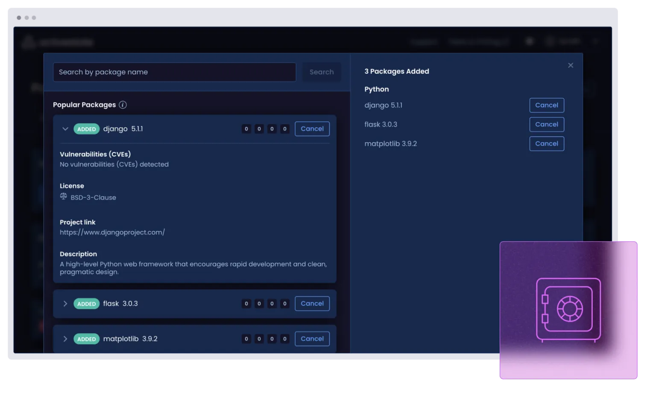The image size is (656, 393).
Task: Cancel django in the Popular Packages list
Action: (312, 129)
